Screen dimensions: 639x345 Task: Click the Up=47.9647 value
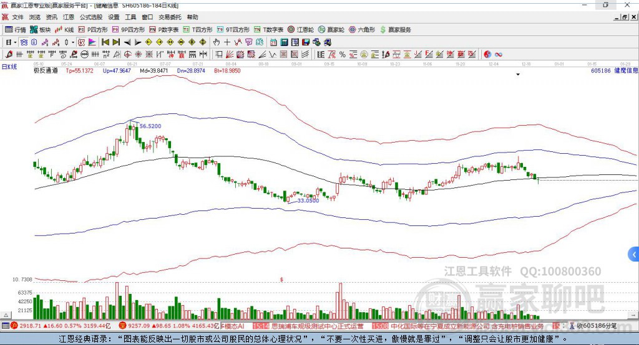(x=117, y=70)
